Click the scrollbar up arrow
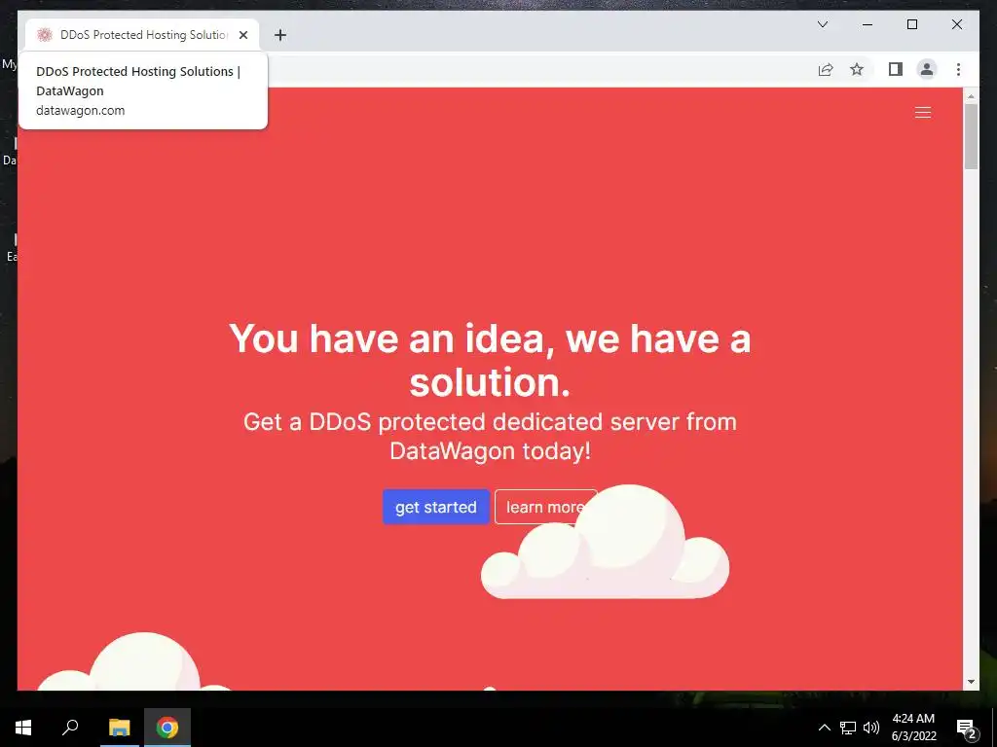 pyautogui.click(x=971, y=96)
